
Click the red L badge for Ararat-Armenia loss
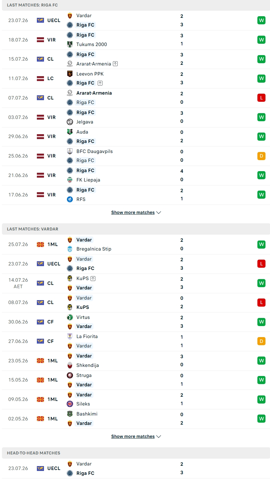click(x=261, y=98)
